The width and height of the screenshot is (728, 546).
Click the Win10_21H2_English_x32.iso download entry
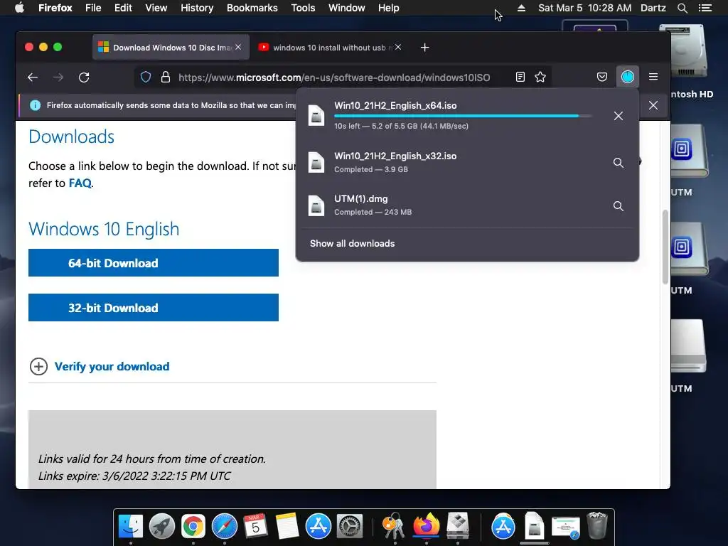click(x=467, y=163)
